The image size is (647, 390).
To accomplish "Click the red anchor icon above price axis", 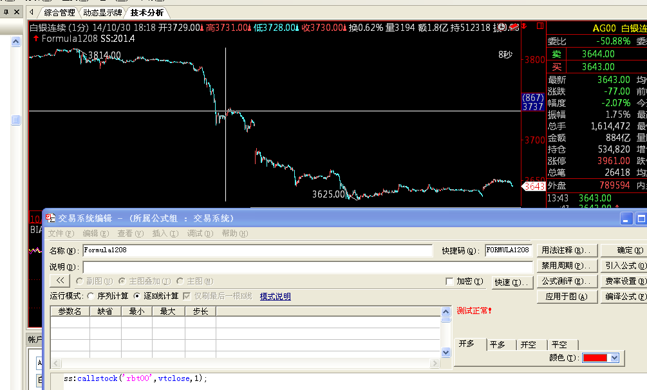I will (x=524, y=26).
